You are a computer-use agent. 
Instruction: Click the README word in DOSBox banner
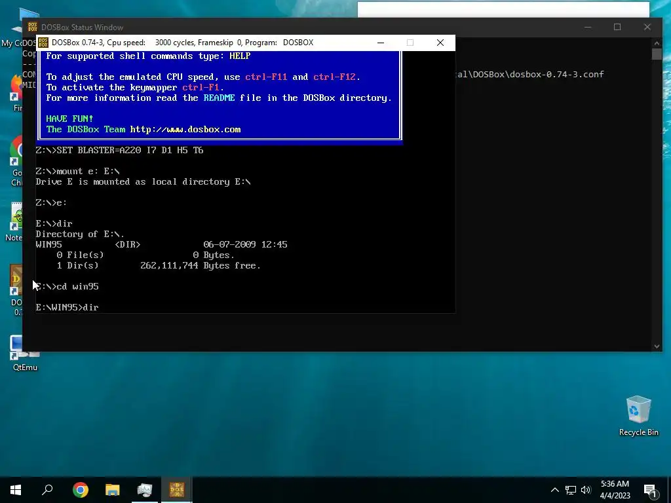(219, 98)
